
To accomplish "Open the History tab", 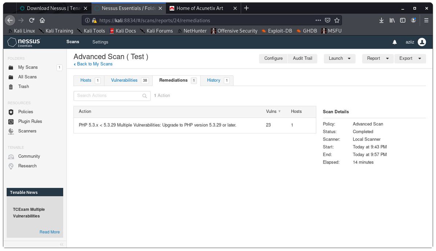I will [217, 80].
